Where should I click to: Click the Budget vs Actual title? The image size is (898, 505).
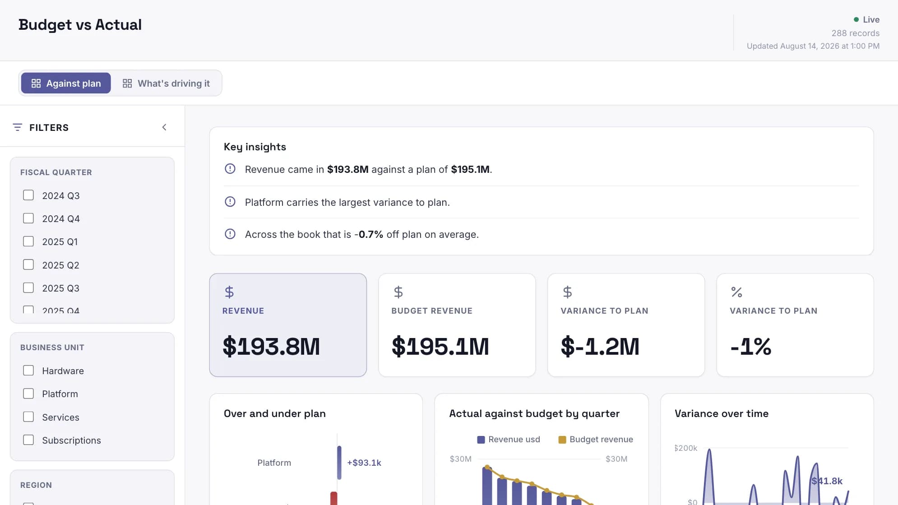(x=80, y=24)
